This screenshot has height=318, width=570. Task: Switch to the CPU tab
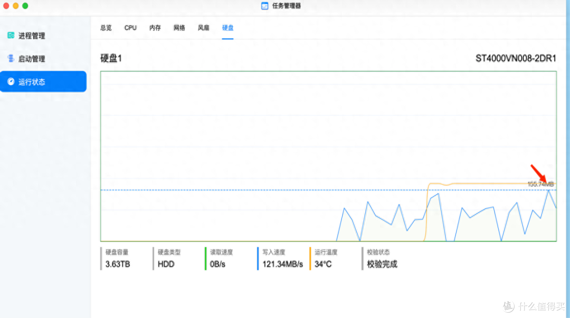130,28
